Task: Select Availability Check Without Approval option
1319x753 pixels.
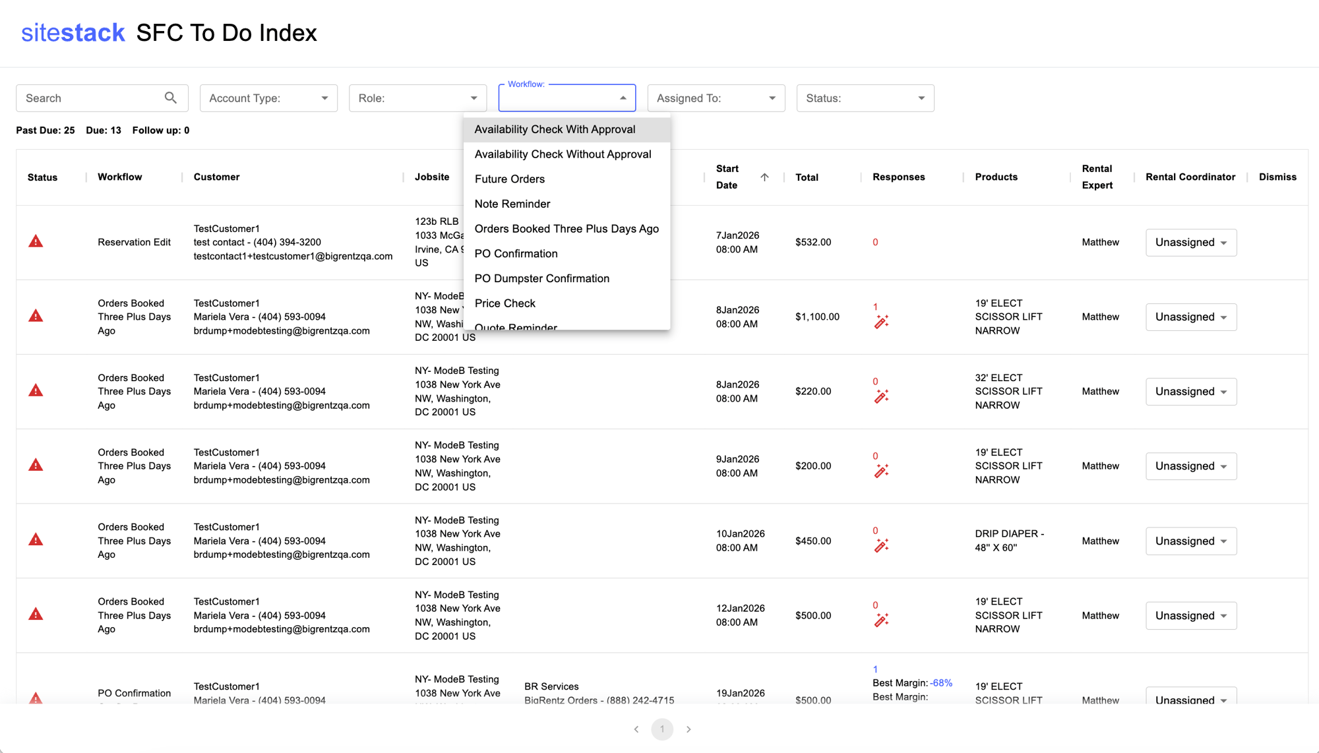Action: [563, 154]
